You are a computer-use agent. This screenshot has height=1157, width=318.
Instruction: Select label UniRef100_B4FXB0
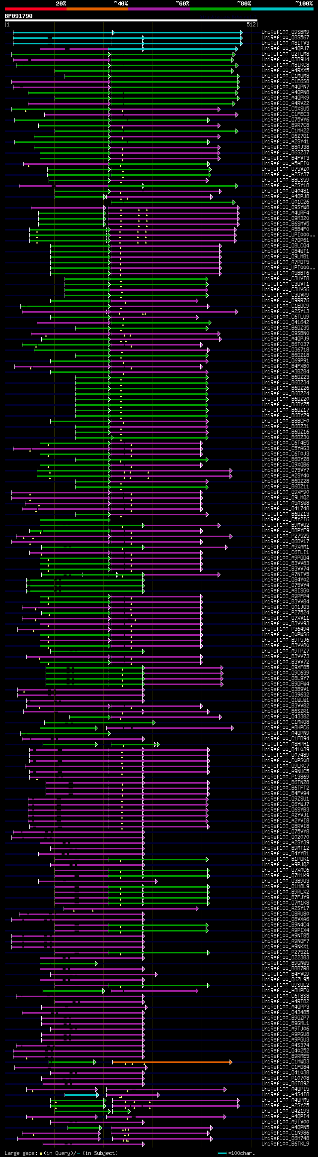click(x=285, y=366)
